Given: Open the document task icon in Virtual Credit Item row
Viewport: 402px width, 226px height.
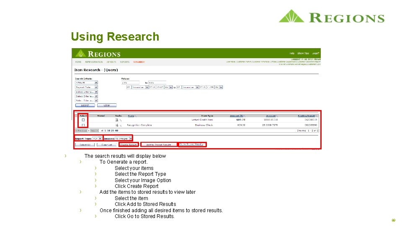Looking at the screenshot, I should [117, 120].
